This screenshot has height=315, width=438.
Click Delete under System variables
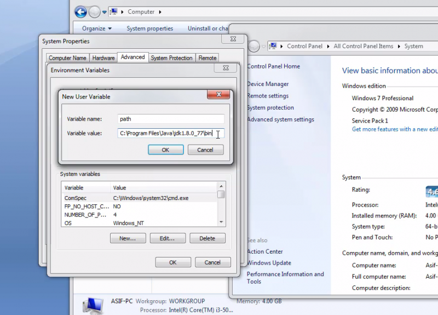pyautogui.click(x=208, y=238)
